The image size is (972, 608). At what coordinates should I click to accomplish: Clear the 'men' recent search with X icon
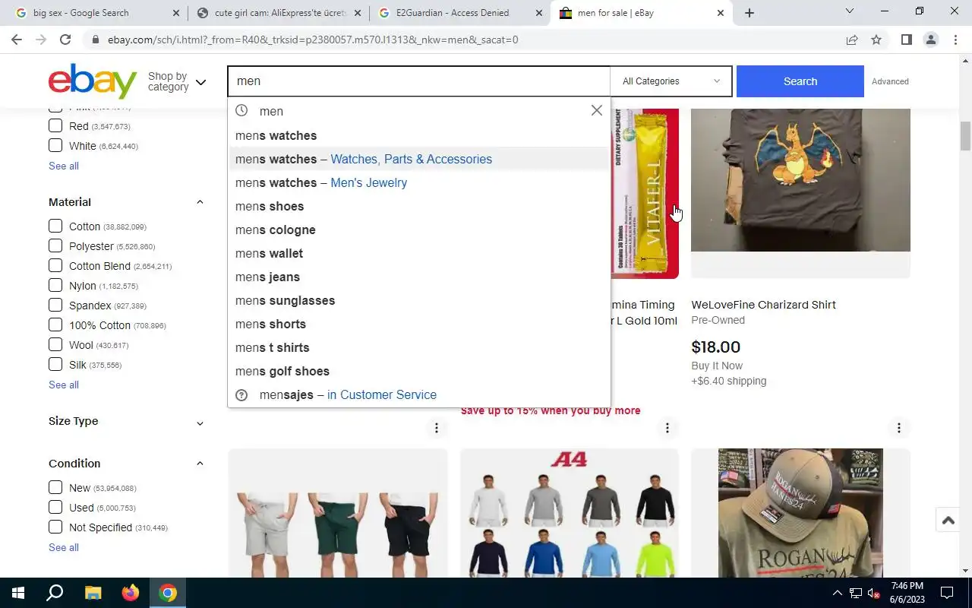(x=597, y=111)
